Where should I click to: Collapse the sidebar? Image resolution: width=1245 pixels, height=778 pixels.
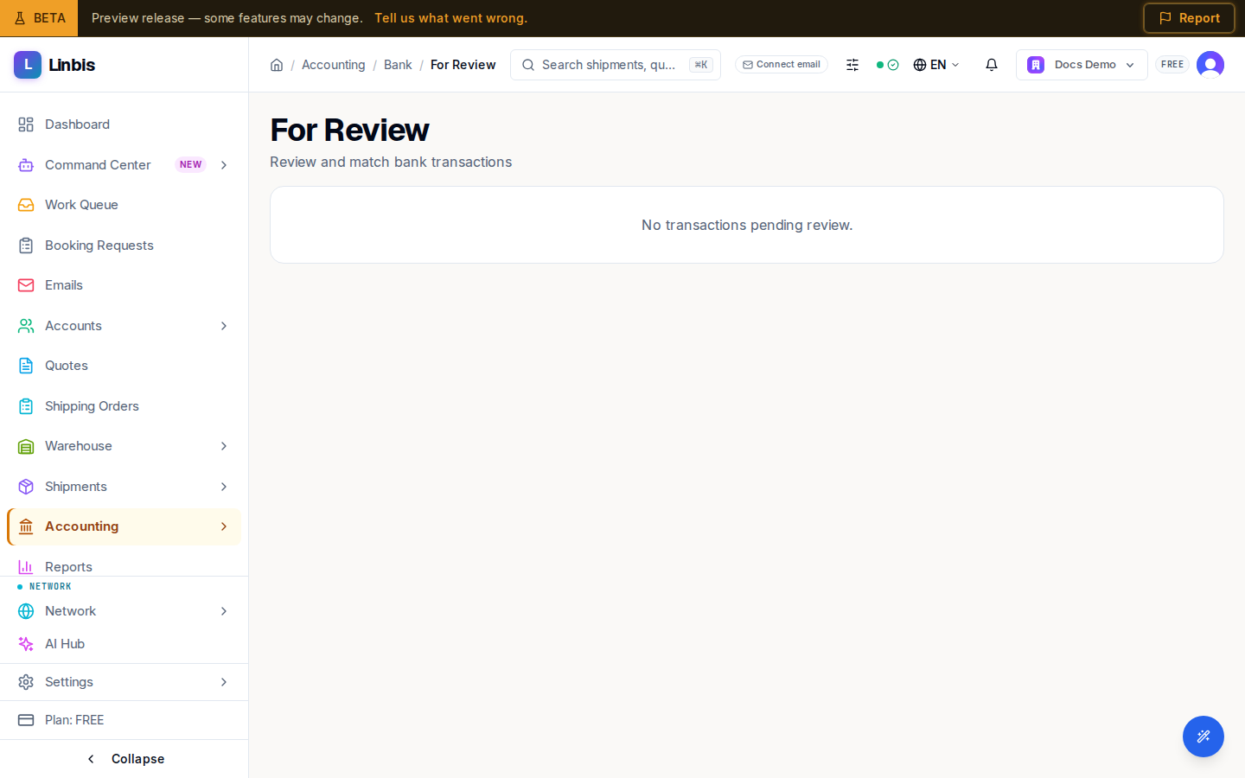(124, 759)
